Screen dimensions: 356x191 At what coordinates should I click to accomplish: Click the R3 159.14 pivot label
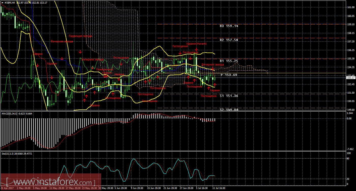pos(229,26)
